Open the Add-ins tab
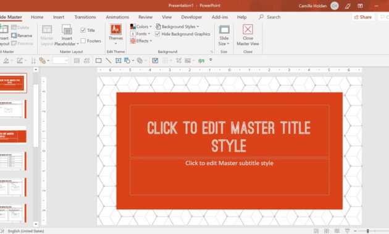Image resolution: width=389 pixels, height=234 pixels. [220, 17]
